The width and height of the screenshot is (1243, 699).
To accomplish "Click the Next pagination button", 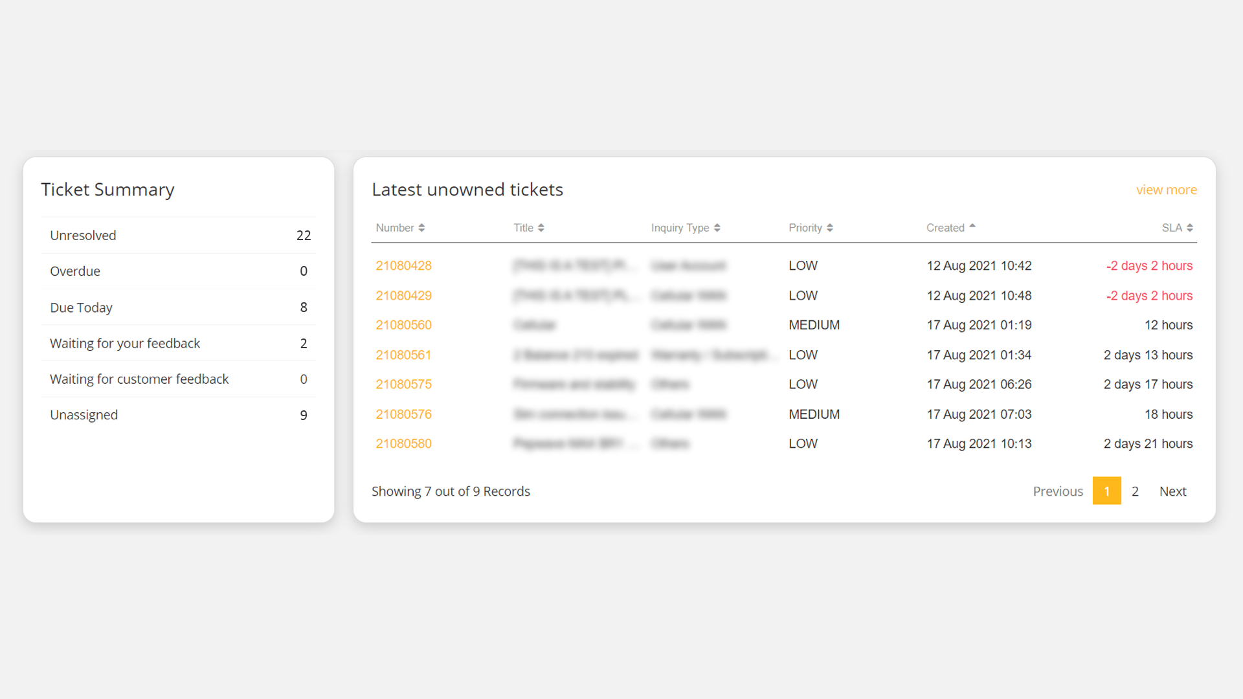I will point(1172,491).
